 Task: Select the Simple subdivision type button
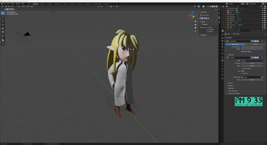click(x=255, y=44)
